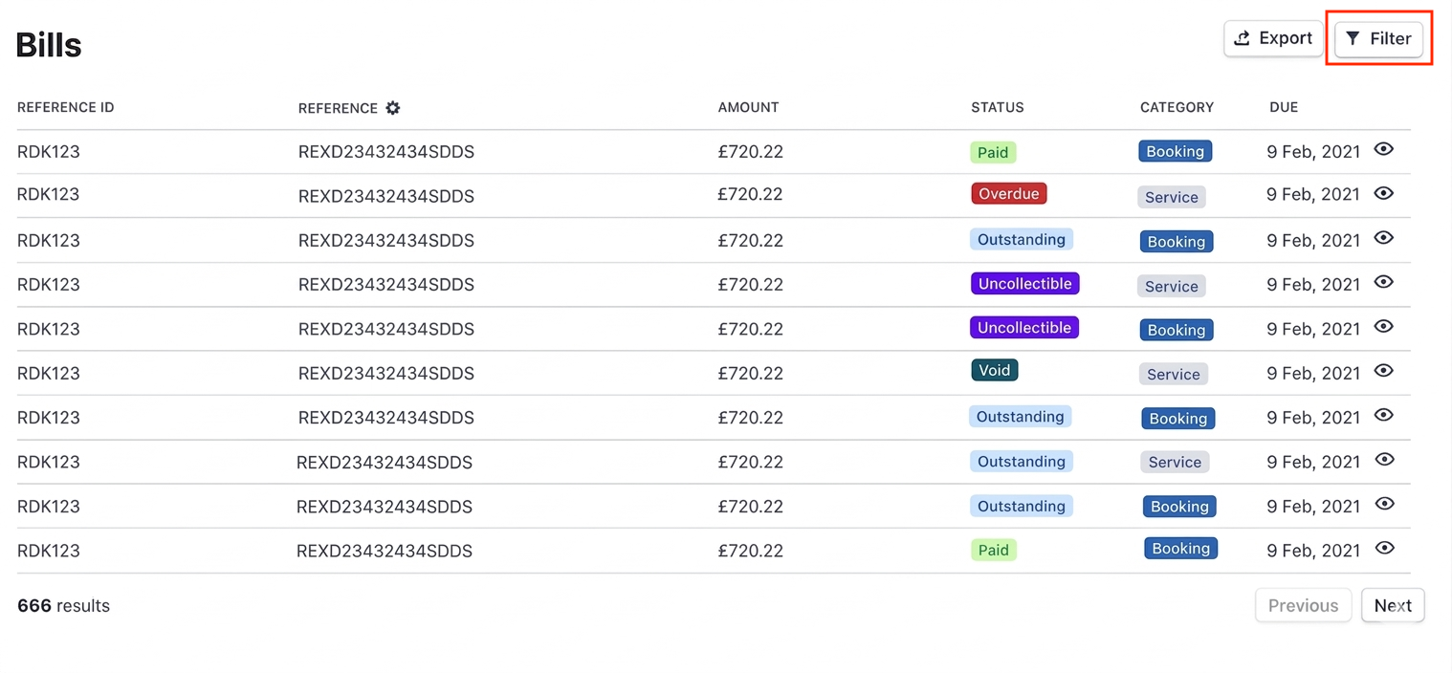
Task: Click the eye icon on the Void row
Action: (x=1383, y=371)
